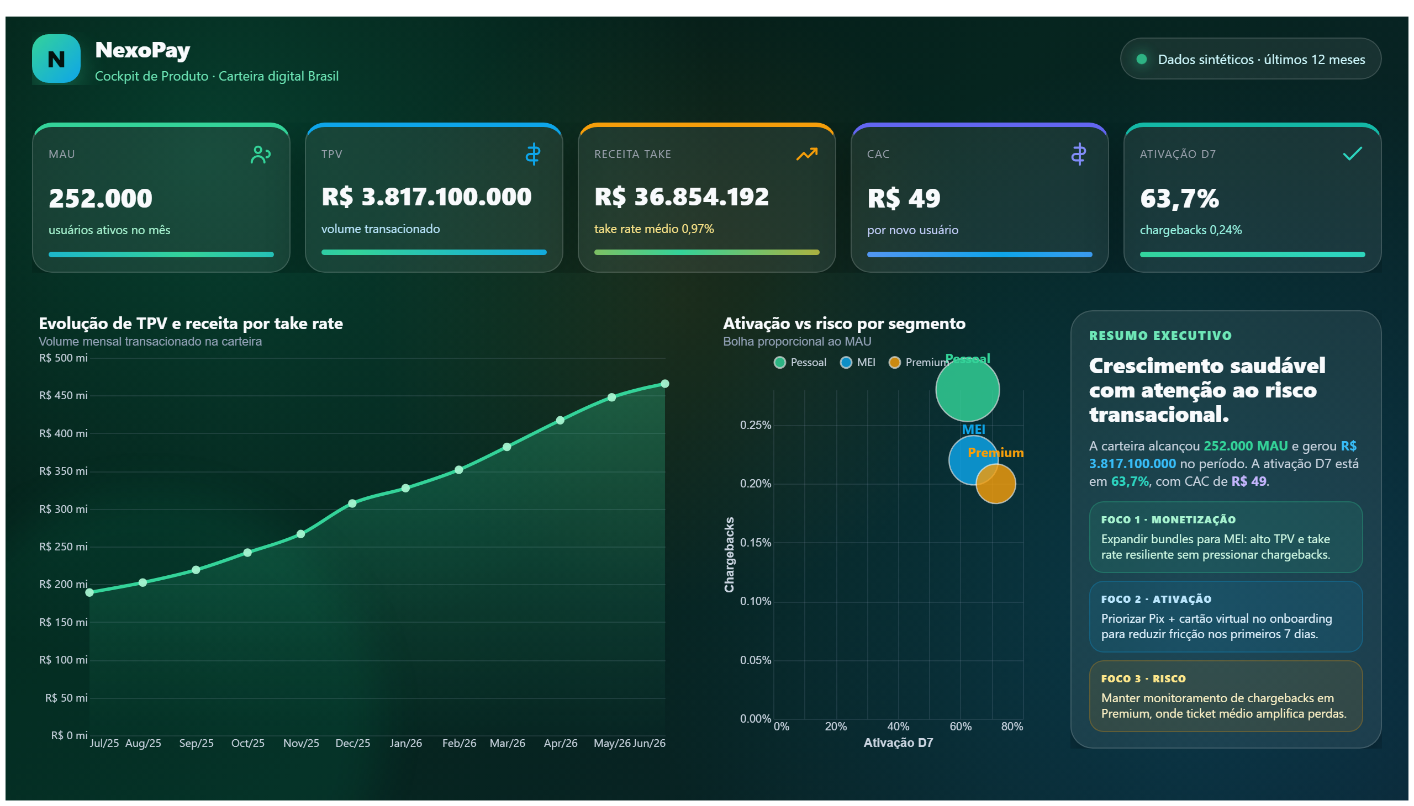Click the green Pessoal bubble in scatter chart
Viewport: 1414px width, 806px height.
(967, 390)
